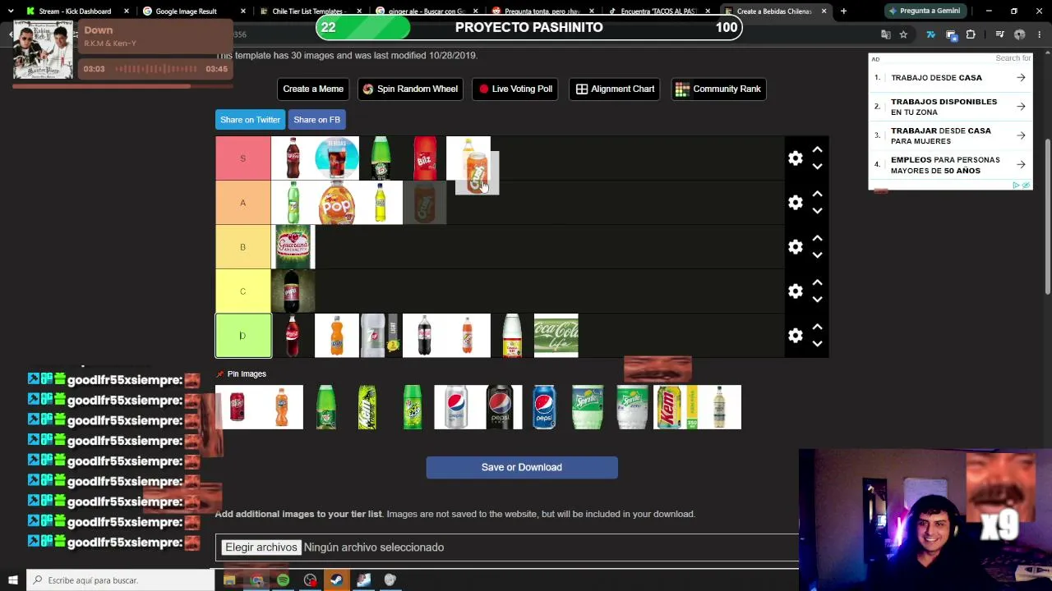Screen dimensions: 1052x591
Task: Select the C tier label
Action: click(x=243, y=291)
